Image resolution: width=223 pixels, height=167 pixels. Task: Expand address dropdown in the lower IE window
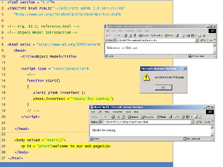click(192, 122)
